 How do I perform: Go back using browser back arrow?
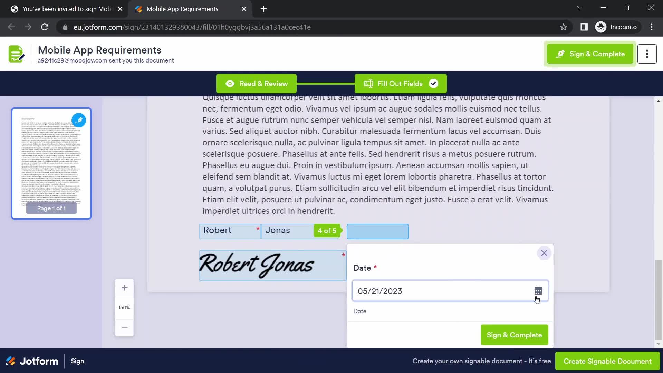pyautogui.click(x=11, y=27)
